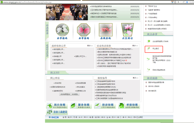Open the news headline dated 2019/02/01
The image size is (194, 123).
tap(105, 17)
